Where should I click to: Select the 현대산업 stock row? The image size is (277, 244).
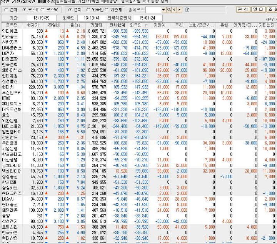pyautogui.click(x=138, y=238)
